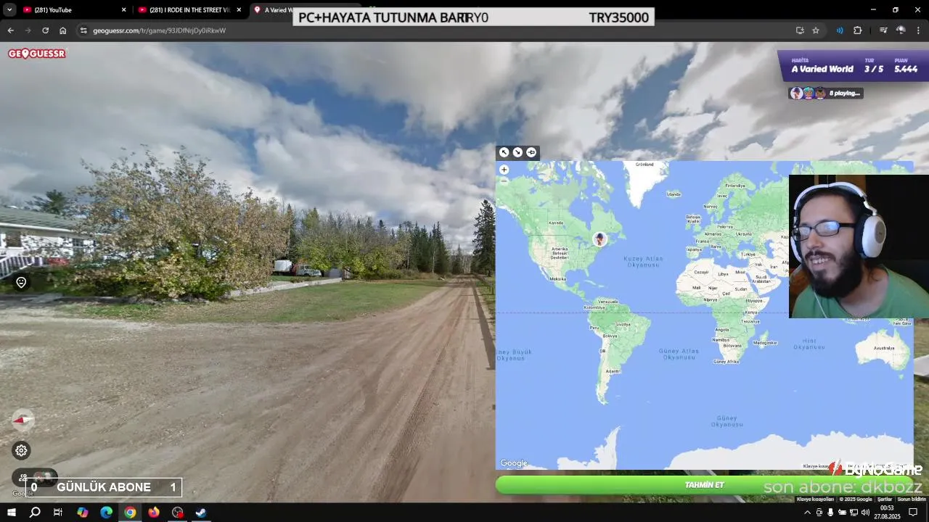Show hidden system tray icons

point(807,513)
